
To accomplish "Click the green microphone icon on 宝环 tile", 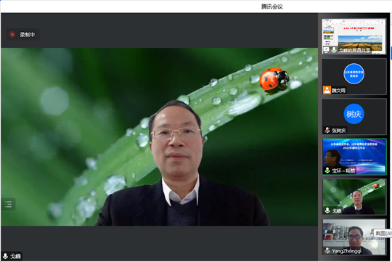I will [x=327, y=171].
